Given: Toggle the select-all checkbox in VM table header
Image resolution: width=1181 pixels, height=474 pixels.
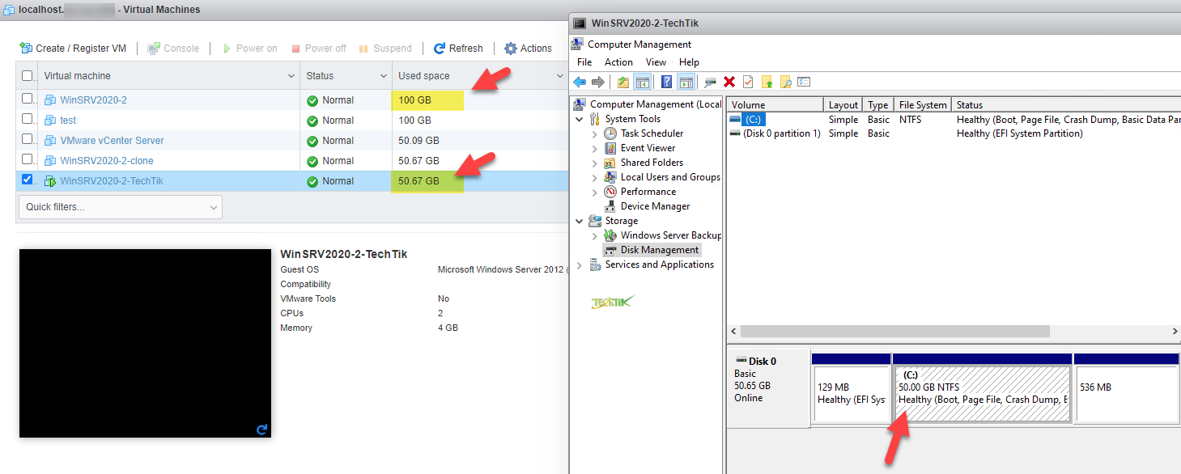Looking at the screenshot, I should [x=28, y=75].
